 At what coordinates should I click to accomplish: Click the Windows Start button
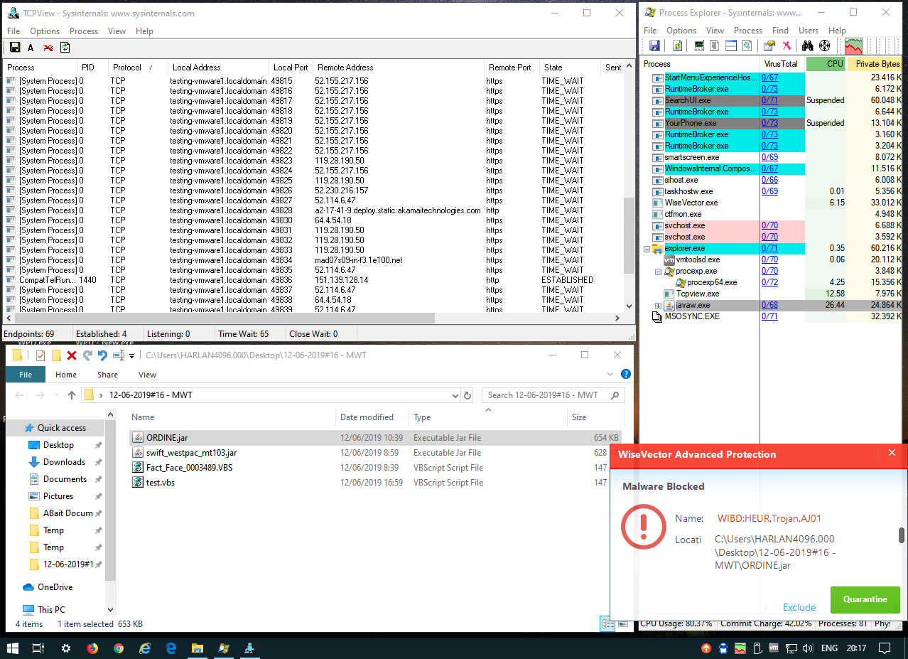click(13, 648)
